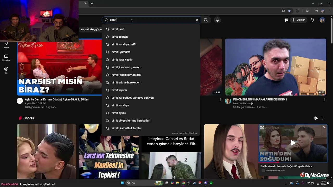Play the miniplayer video
The width and height of the screenshot is (333, 187).
pos(293,143)
